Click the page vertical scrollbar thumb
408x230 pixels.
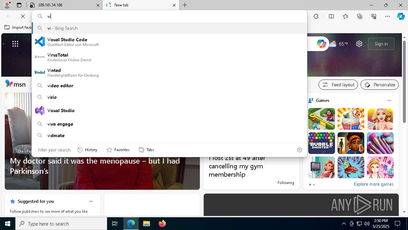[x=404, y=81]
